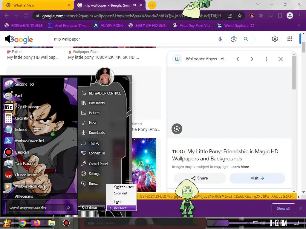Show next image in preview panel
306x229 pixels.
click(252, 59)
